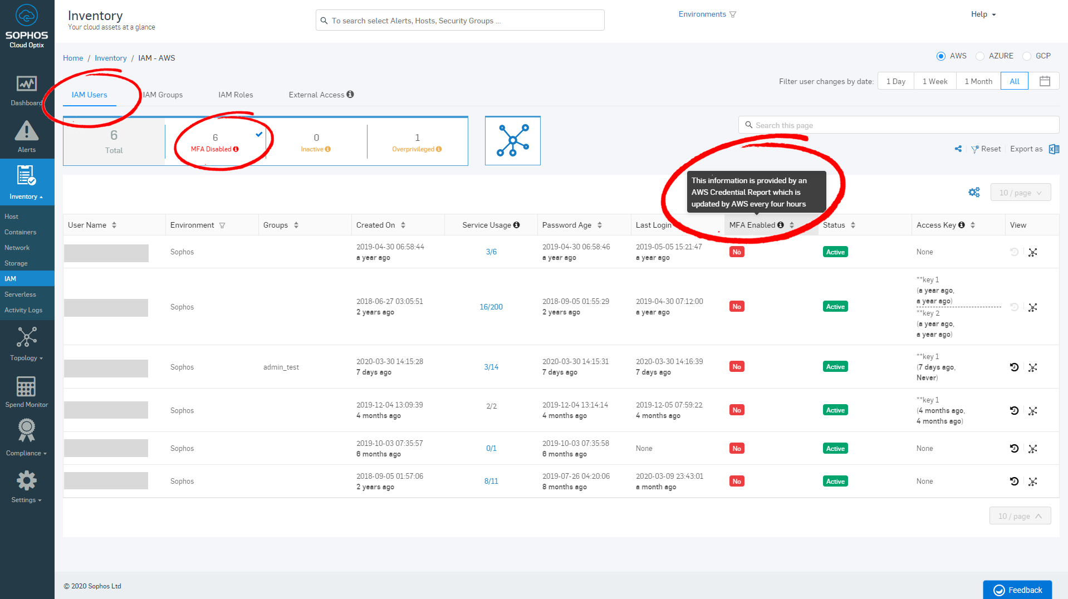Open service usage link 3/14
Screen dimensions: 1068x599
[x=491, y=367]
